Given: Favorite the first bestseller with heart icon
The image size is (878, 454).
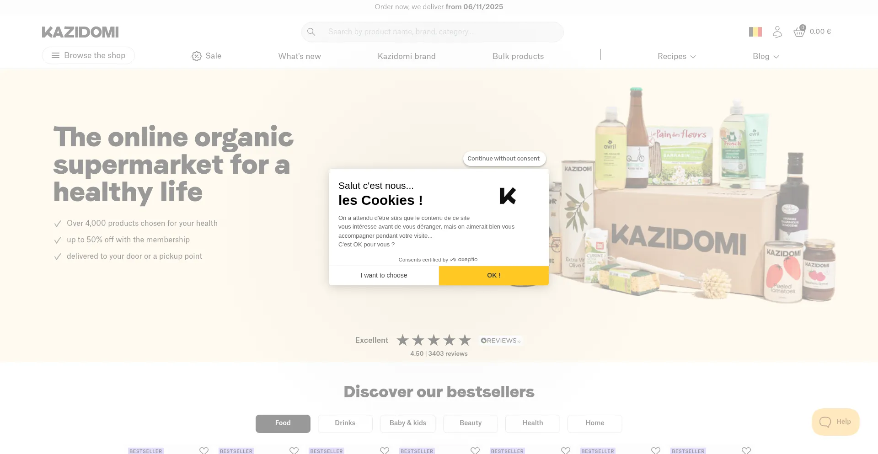Looking at the screenshot, I should [x=204, y=450].
